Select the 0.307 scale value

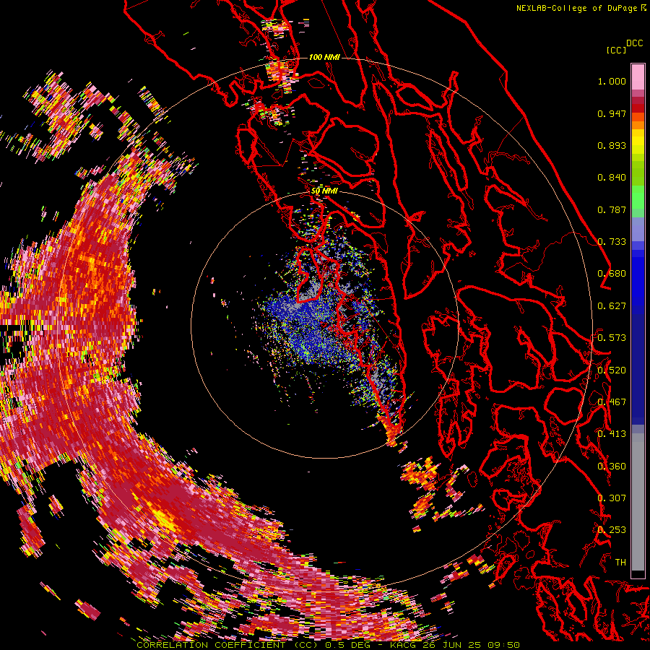tap(612, 498)
